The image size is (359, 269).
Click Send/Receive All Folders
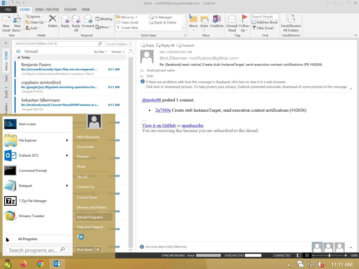pyautogui.click(x=291, y=24)
